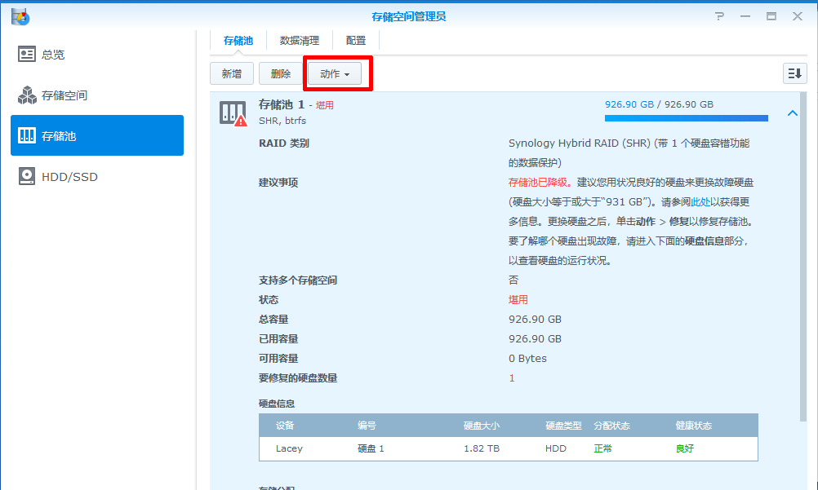Click the 存储池 storage pool sidebar icon
Viewport: 818px width, 490px height.
pos(27,136)
